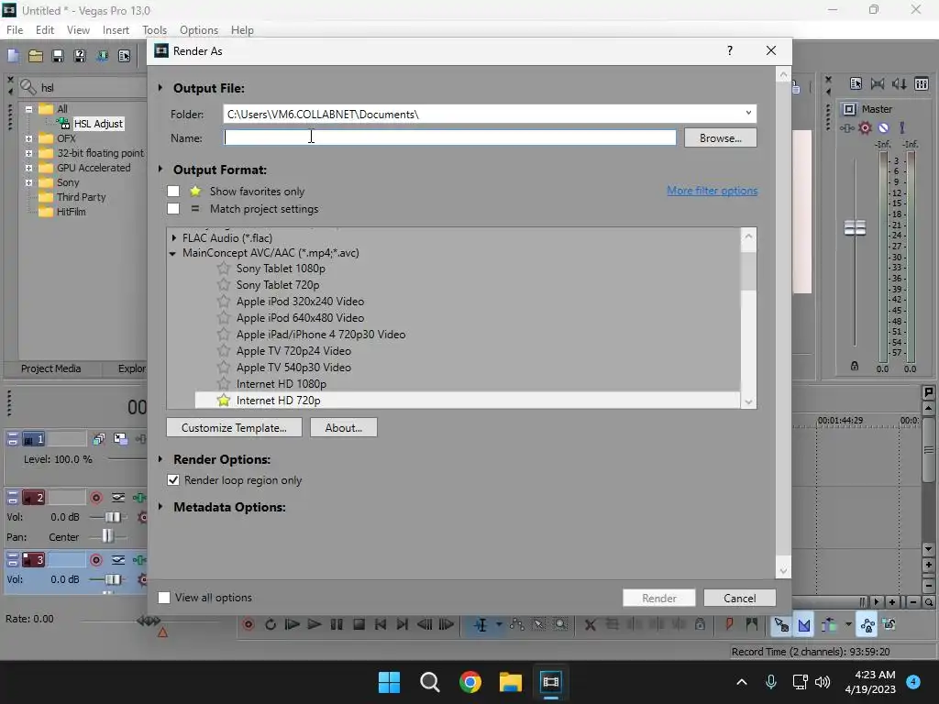Adjust track 2 Pan slider
The image size is (939, 704).
pyautogui.click(x=107, y=535)
